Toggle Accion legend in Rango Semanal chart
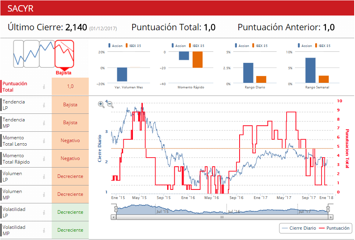 click(305, 45)
